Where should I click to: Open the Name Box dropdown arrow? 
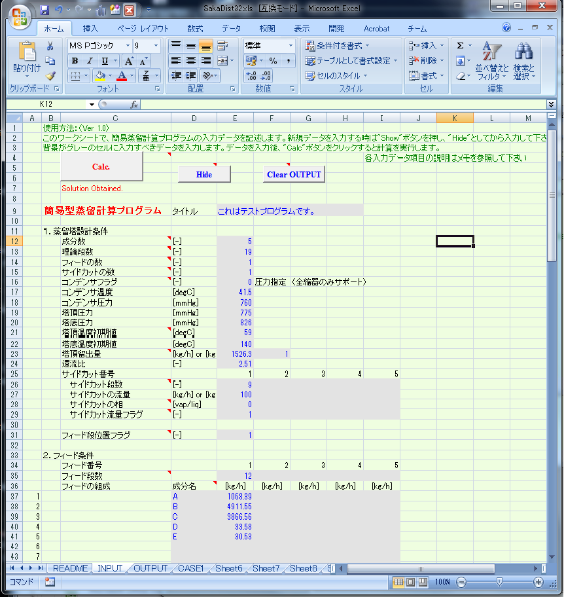[x=92, y=104]
